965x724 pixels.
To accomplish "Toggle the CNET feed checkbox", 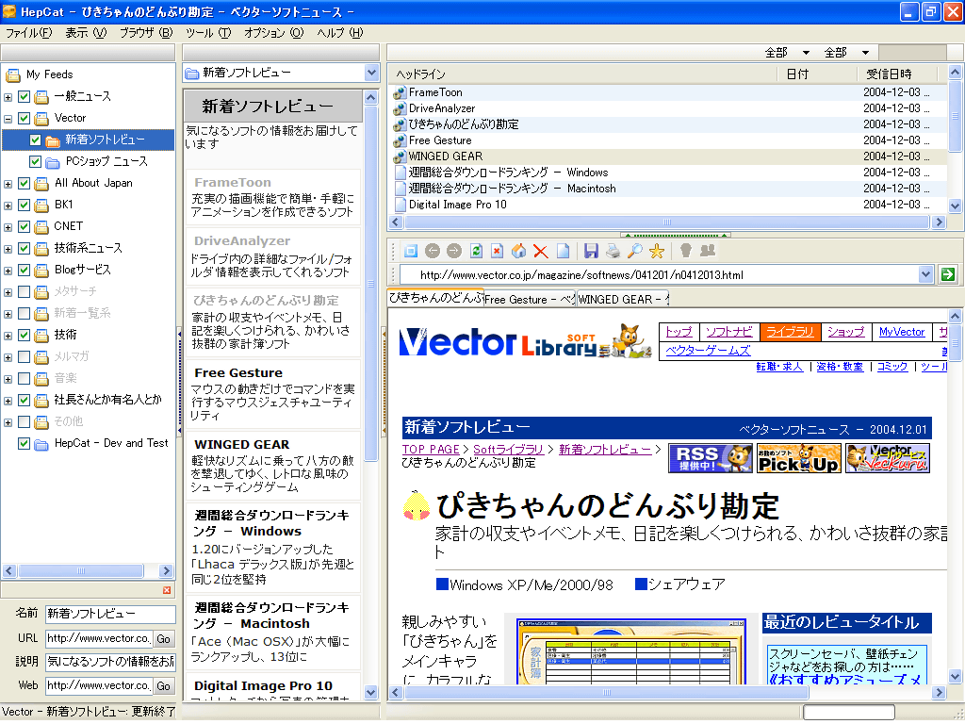I will coord(24,226).
